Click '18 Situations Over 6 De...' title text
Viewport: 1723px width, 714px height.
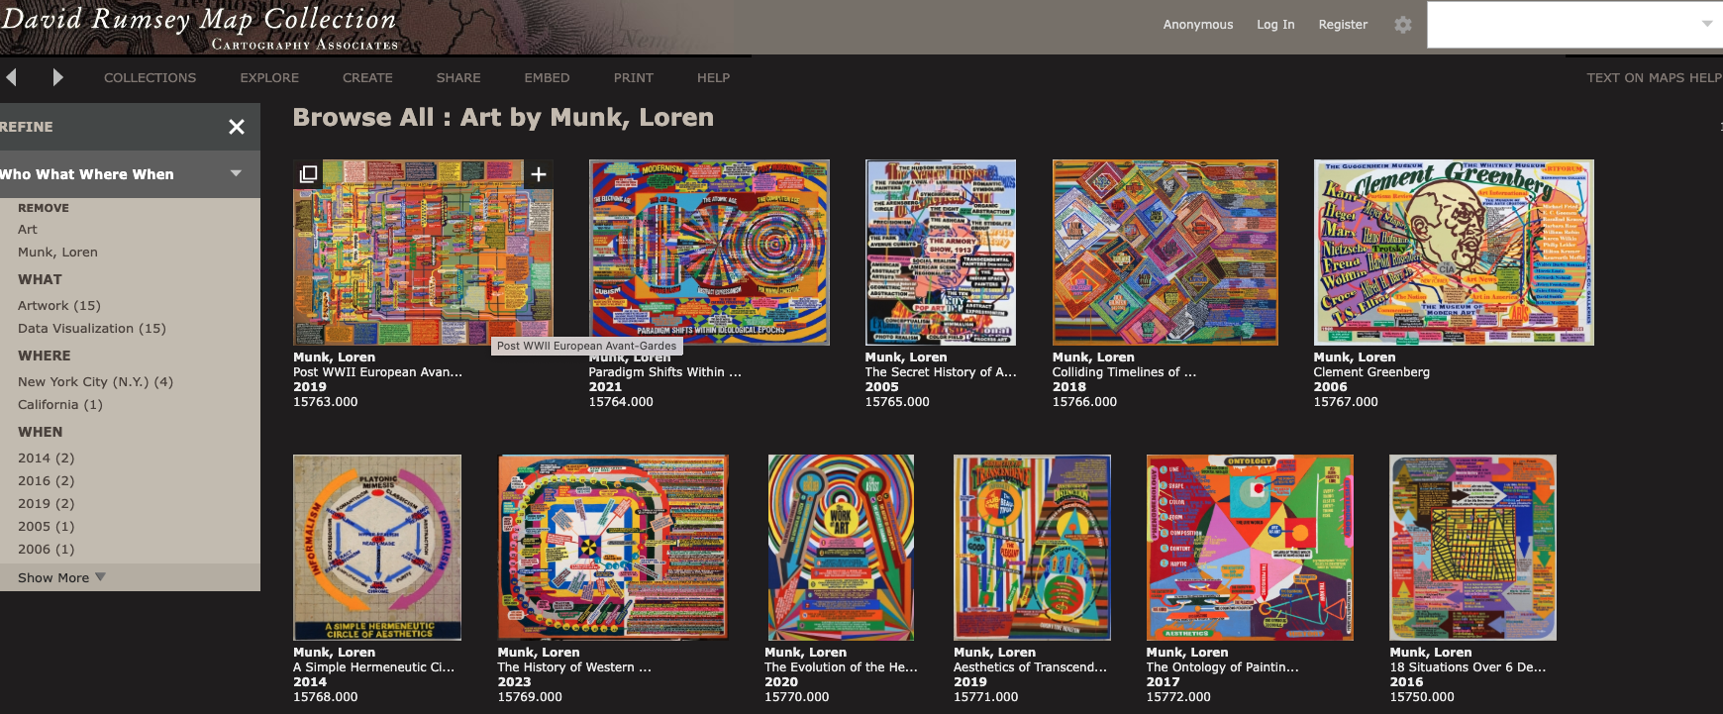click(1468, 667)
